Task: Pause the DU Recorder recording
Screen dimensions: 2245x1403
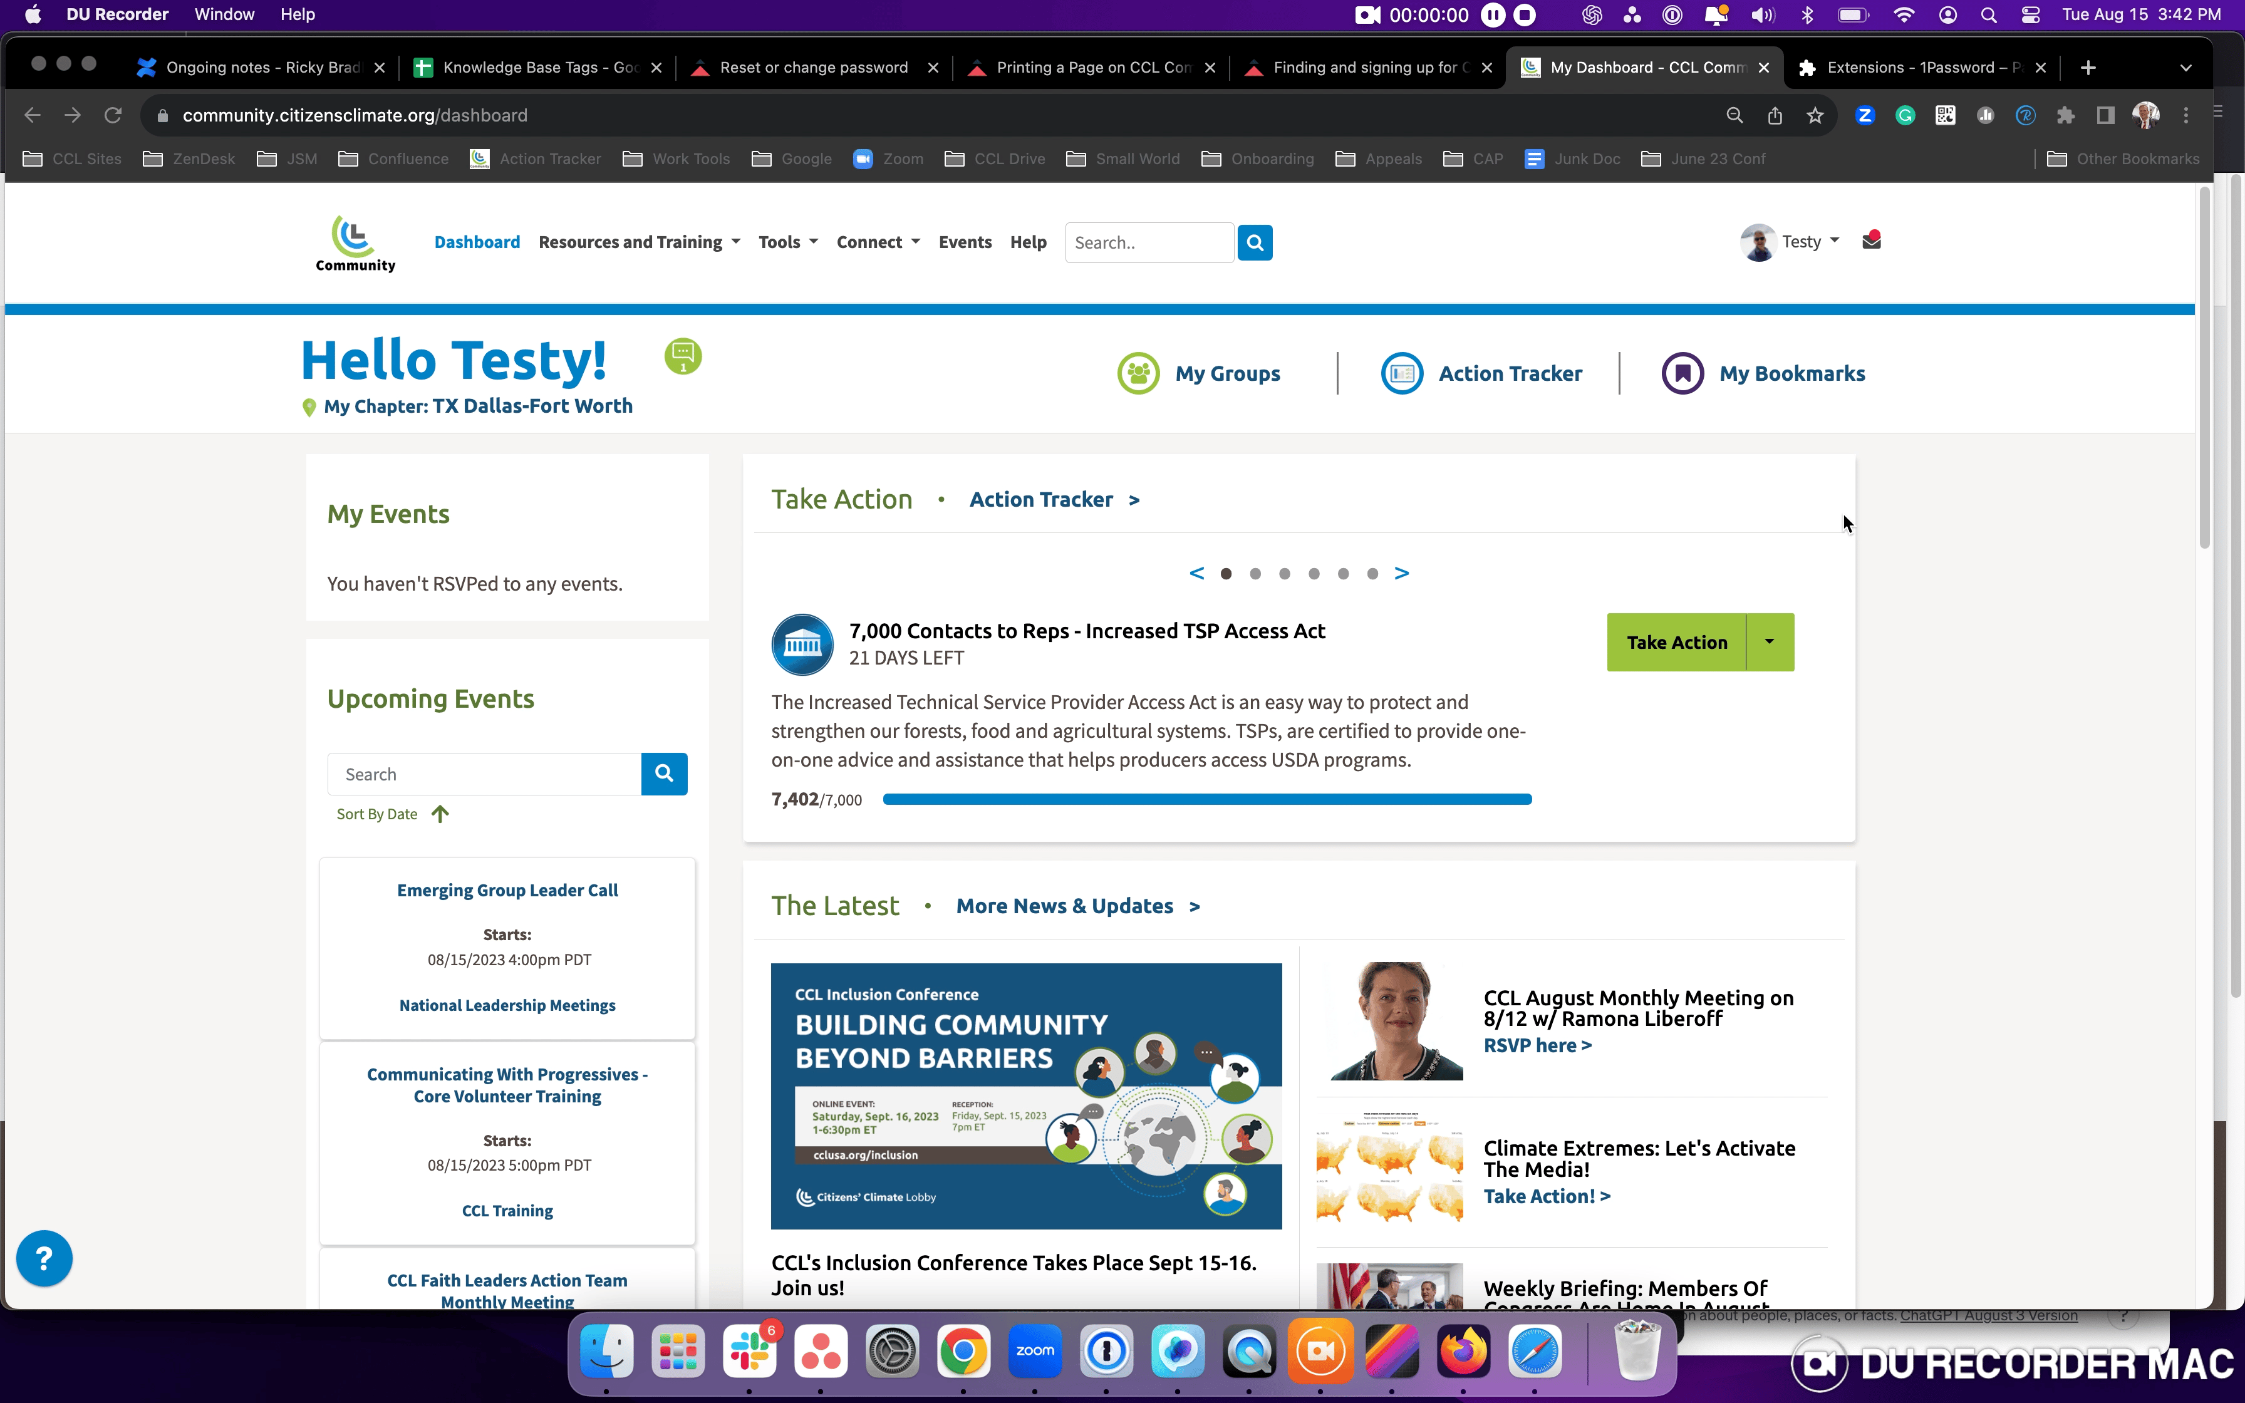Action: coord(1493,15)
